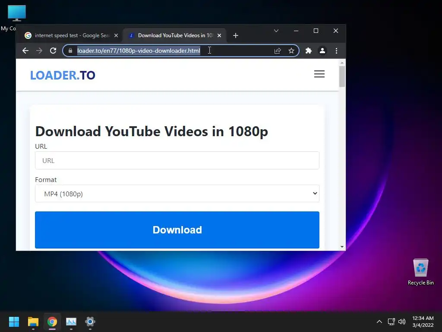Click the LOADER.TO logo
Screen dimensions: 442x332
click(x=63, y=75)
